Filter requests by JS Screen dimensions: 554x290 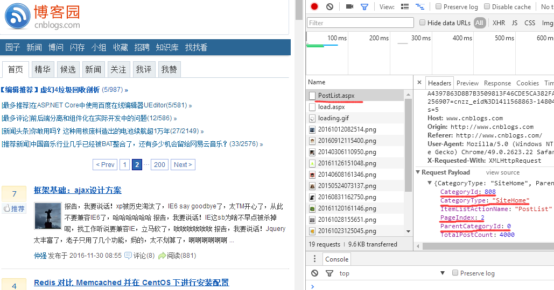click(515, 23)
